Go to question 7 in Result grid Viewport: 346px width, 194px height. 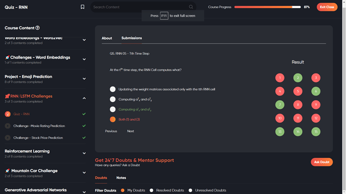280,104
